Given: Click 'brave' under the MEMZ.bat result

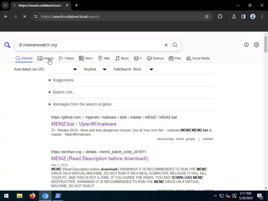Looking at the screenshot, I should click(180, 139).
